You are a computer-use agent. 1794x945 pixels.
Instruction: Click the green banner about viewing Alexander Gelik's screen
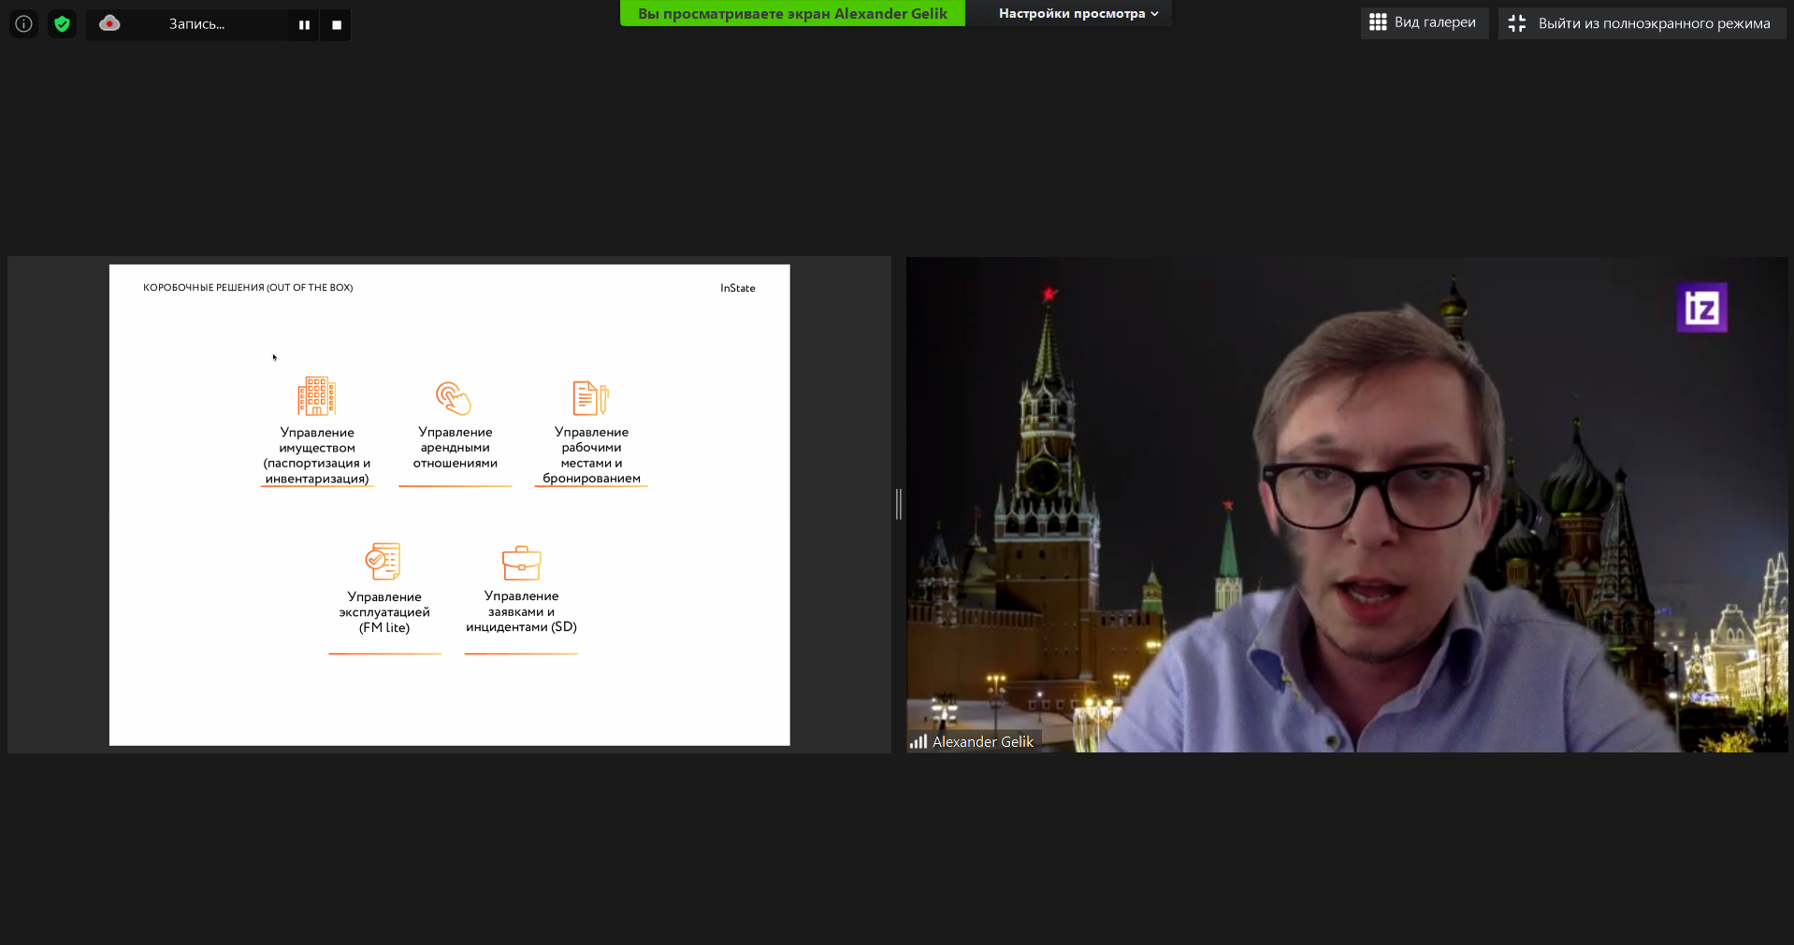coord(792,13)
